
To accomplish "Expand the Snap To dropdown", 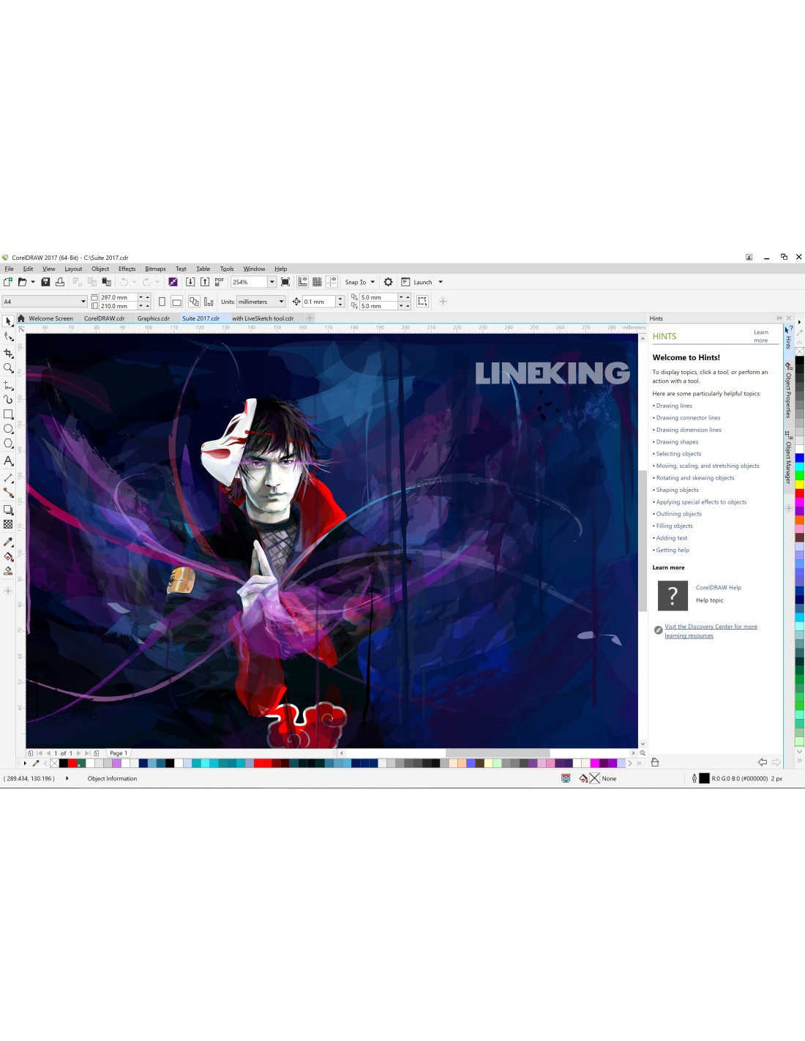I will (372, 282).
